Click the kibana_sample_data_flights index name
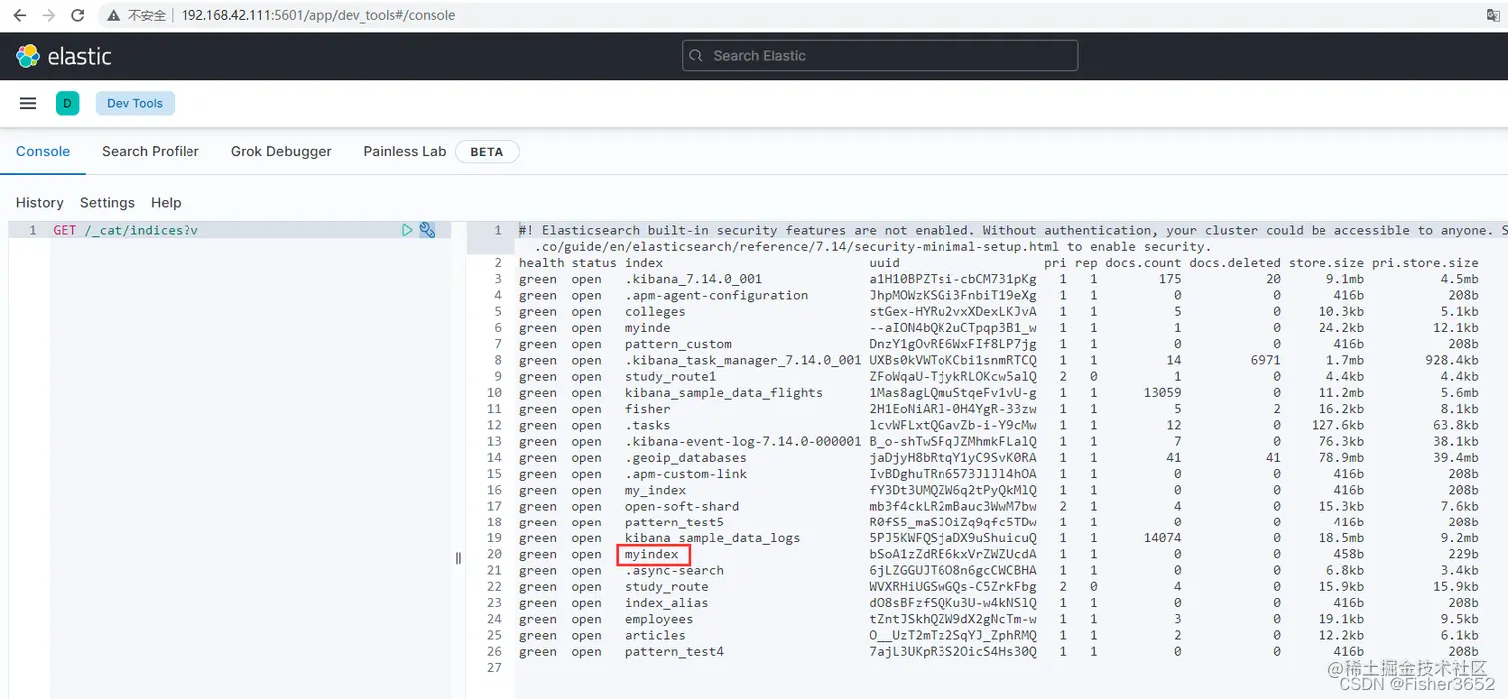This screenshot has width=1508, height=699. [x=724, y=392]
